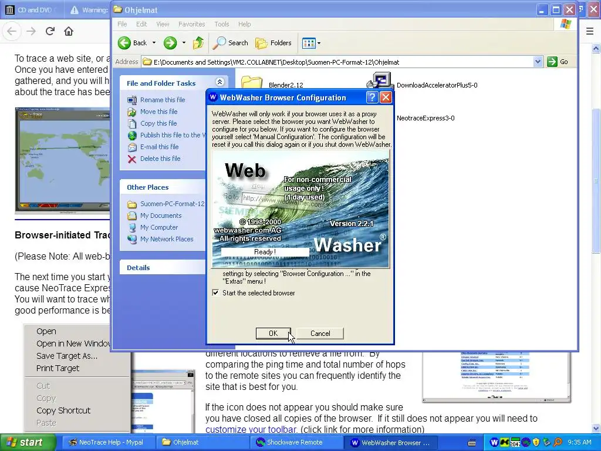Click browser forward arrow in Mypal
This screenshot has width=601, height=451.
[x=31, y=31]
